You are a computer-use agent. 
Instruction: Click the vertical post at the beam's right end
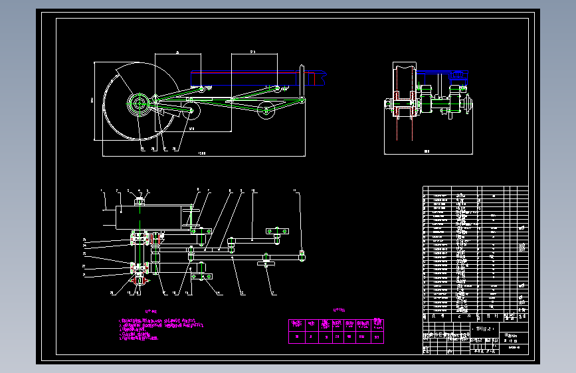click(302, 81)
